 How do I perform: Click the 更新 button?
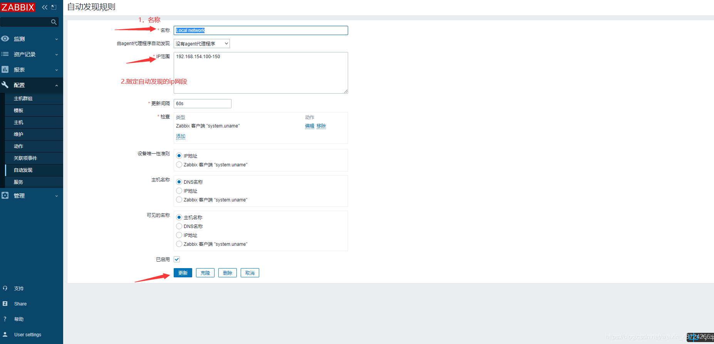(x=183, y=273)
